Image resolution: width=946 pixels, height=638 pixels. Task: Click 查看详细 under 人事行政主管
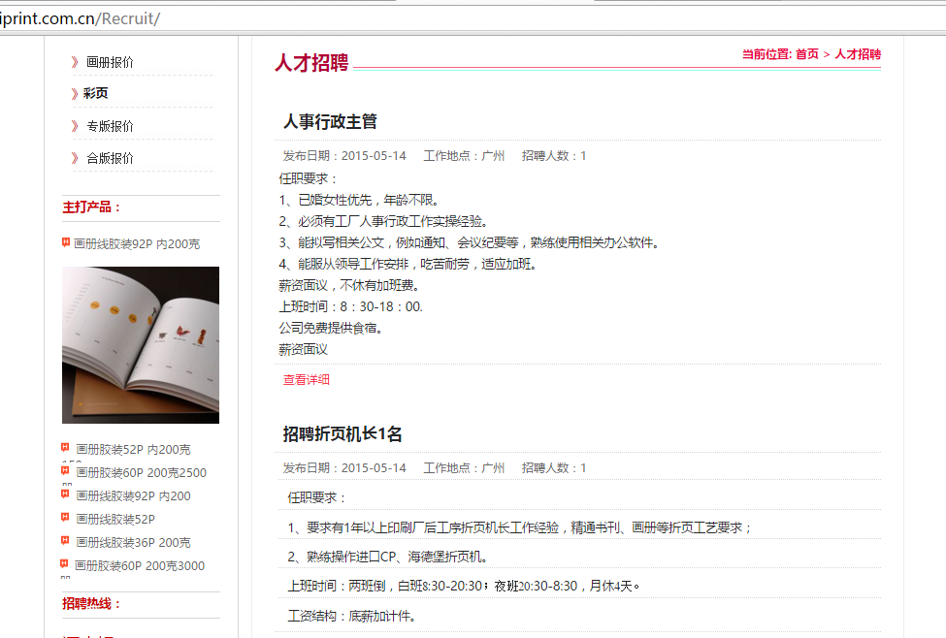[307, 380]
